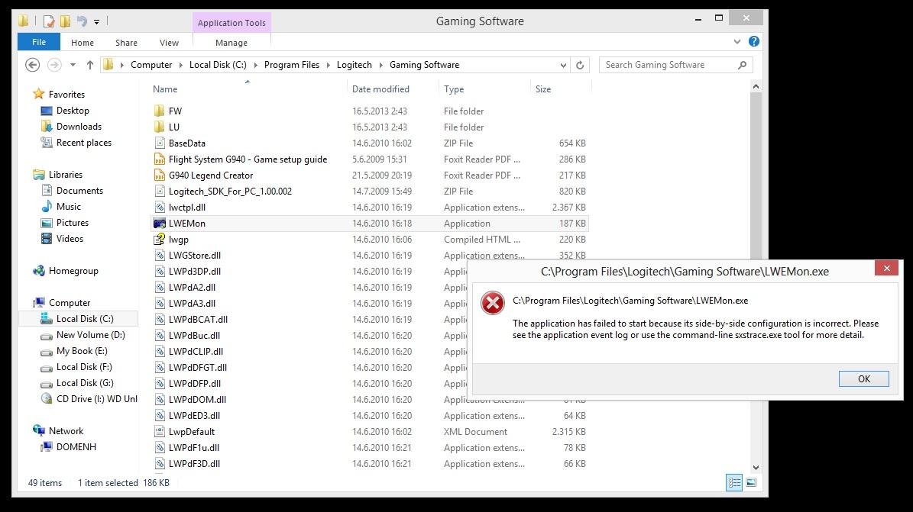Open the Home ribbon tab
Image resolution: width=913 pixels, height=512 pixels.
(82, 43)
